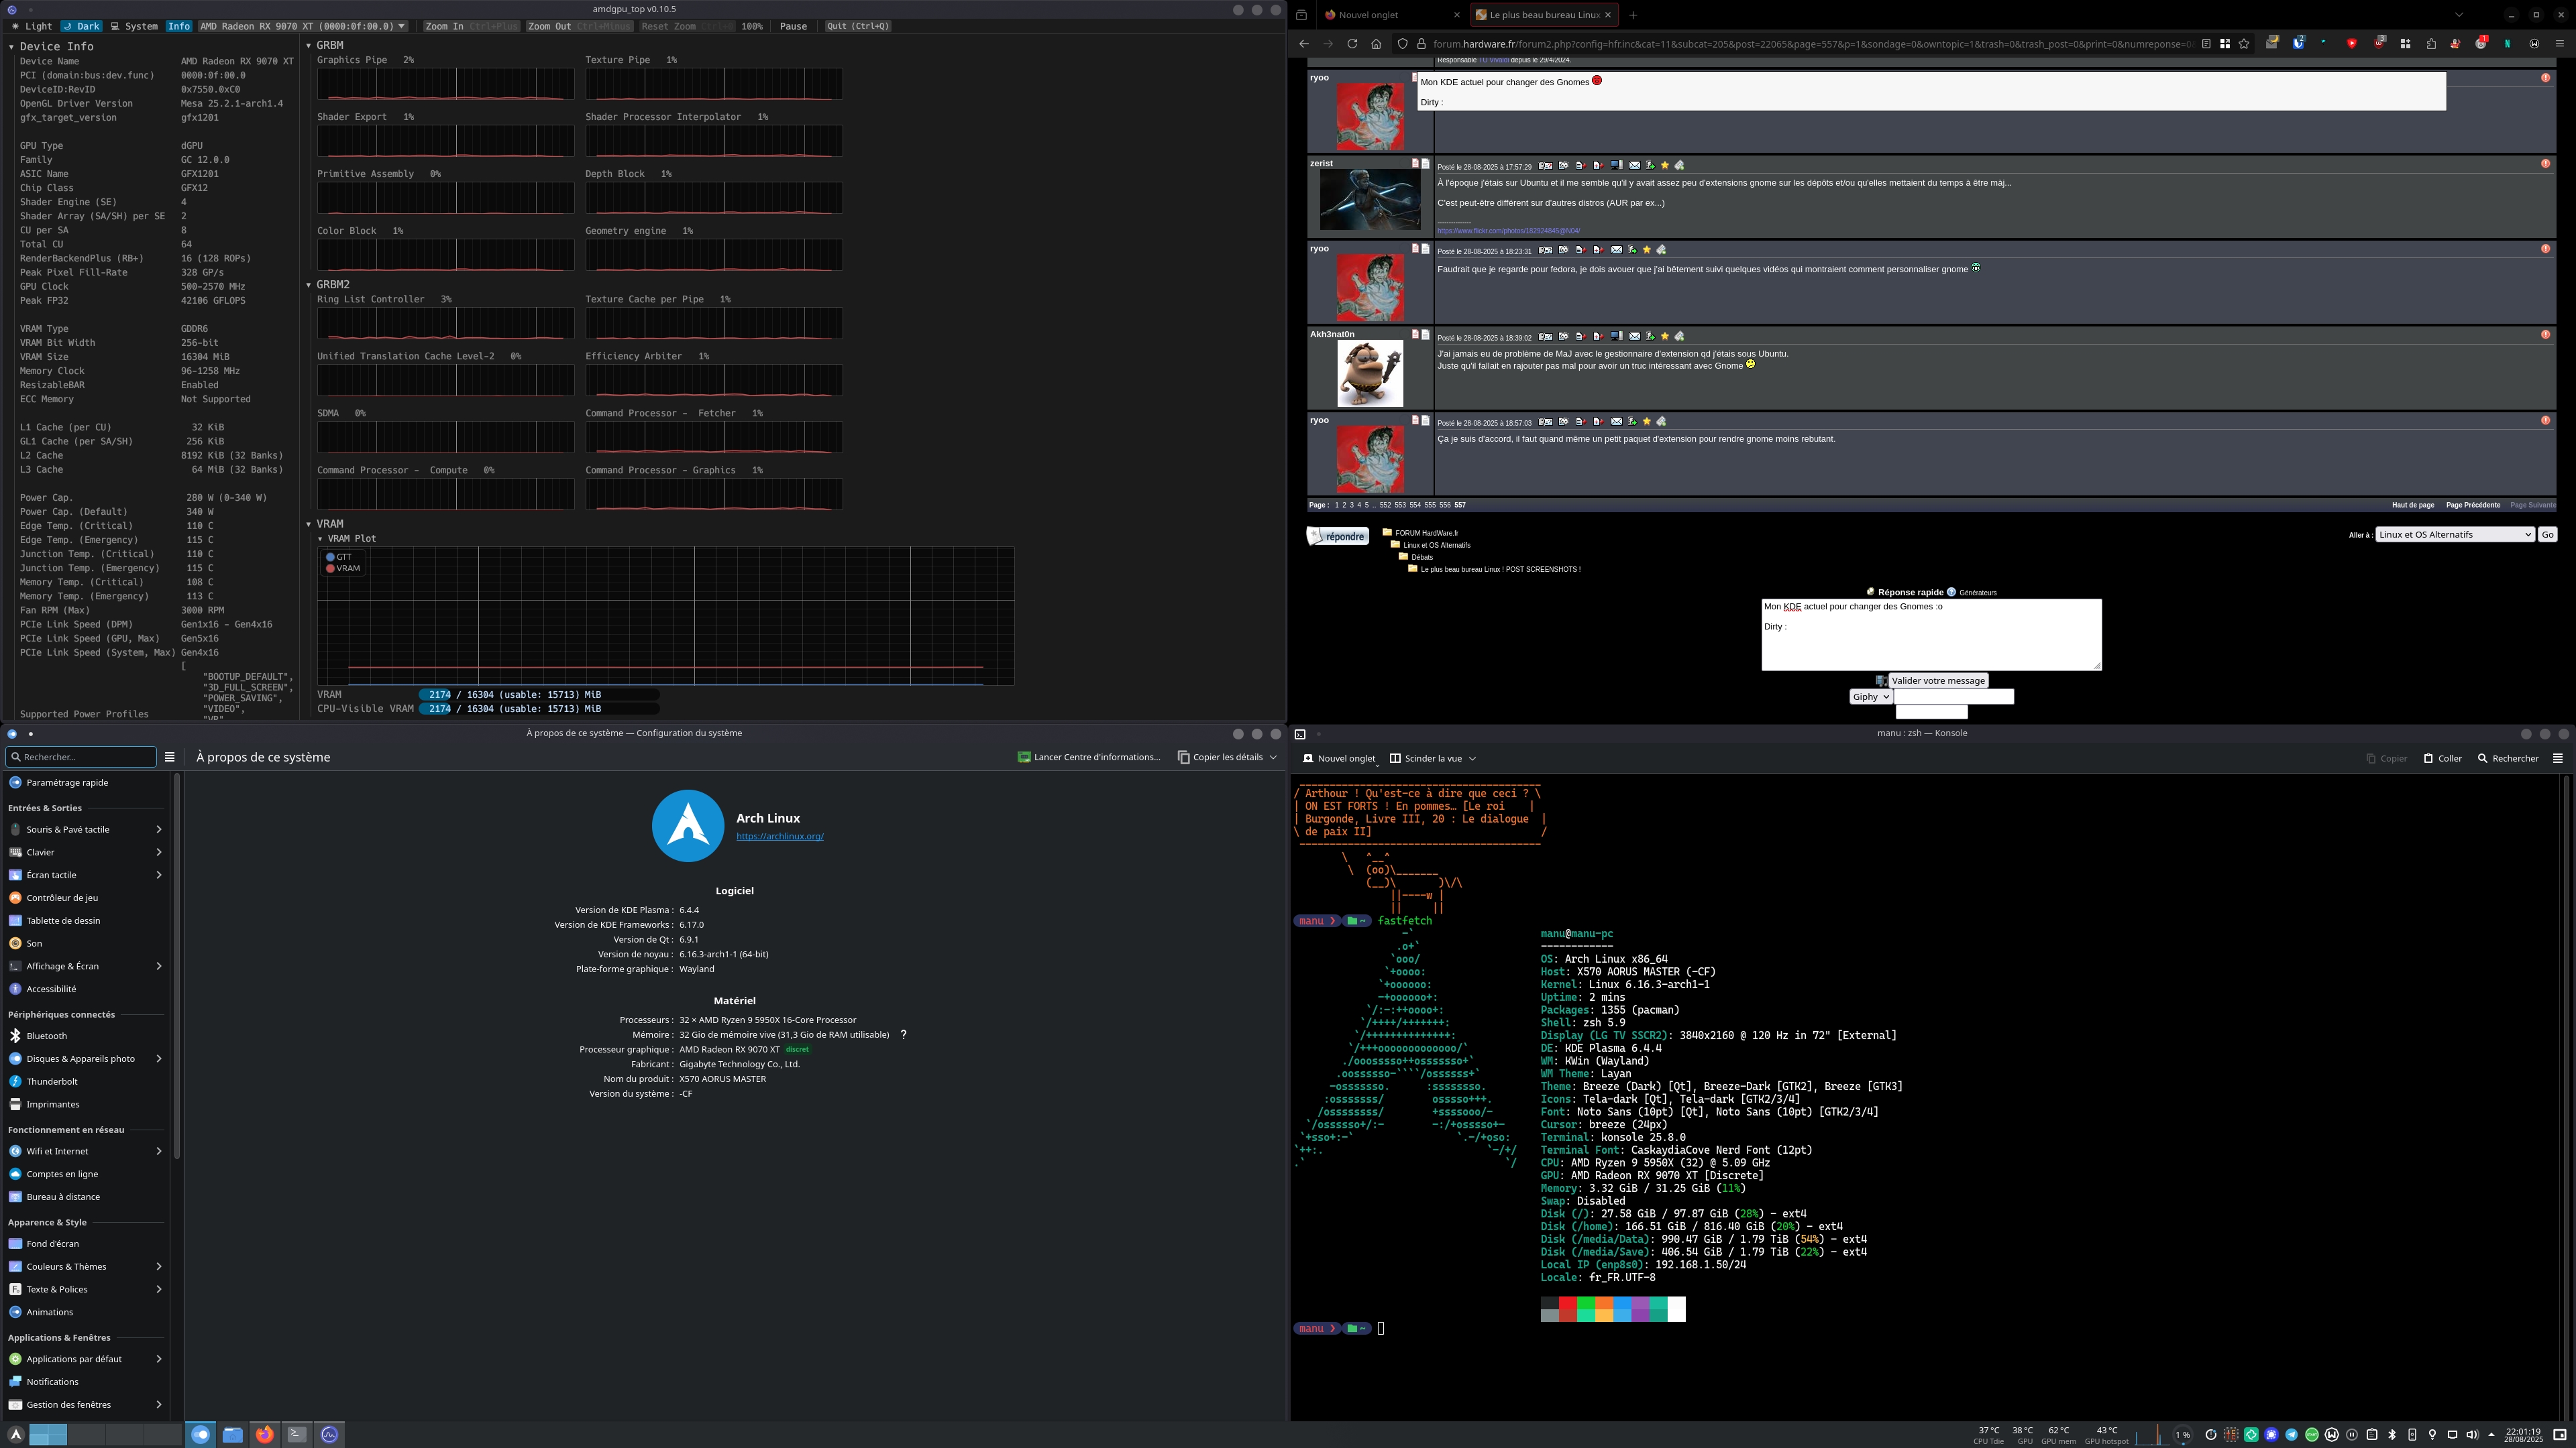Open a new Firefox tab with the plus icon
The image size is (2576, 1448).
pos(1633,15)
